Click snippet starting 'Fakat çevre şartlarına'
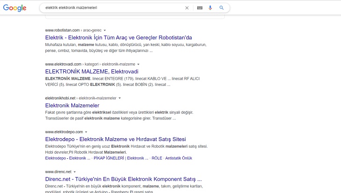Image resolution: width=341 pixels, height=193 pixels. (119, 115)
